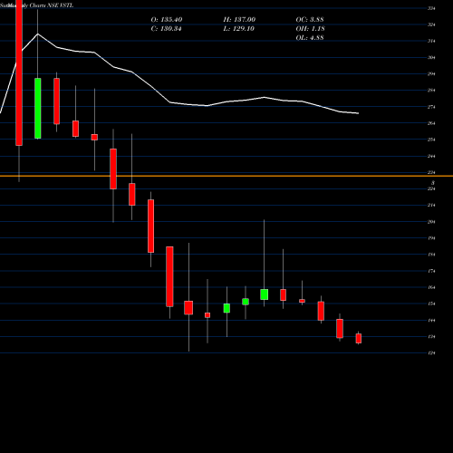
Task: Click the 144 price axis label
Action: point(431,321)
